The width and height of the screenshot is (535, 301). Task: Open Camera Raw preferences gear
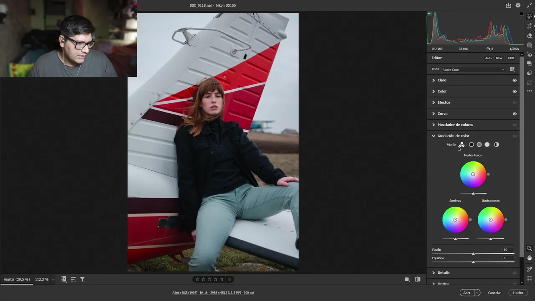[x=518, y=5]
